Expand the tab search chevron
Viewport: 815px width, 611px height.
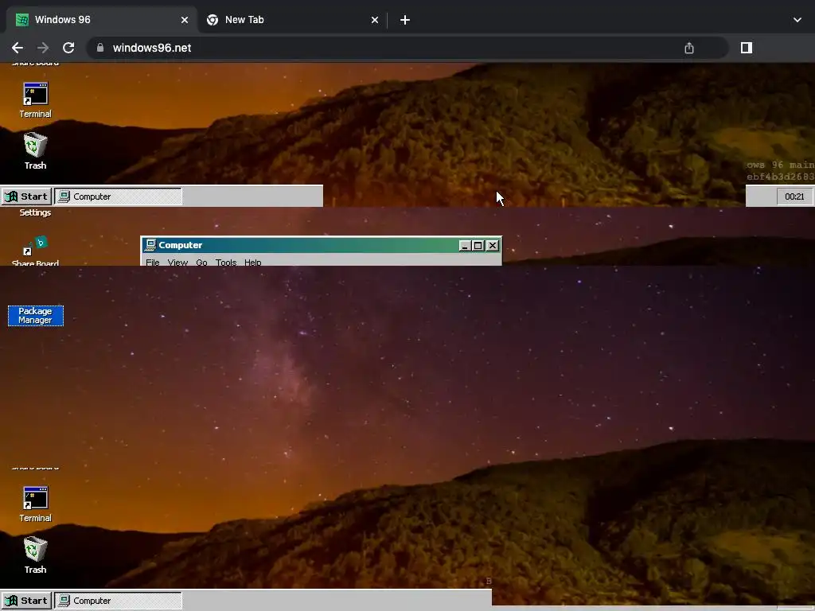[x=797, y=20]
